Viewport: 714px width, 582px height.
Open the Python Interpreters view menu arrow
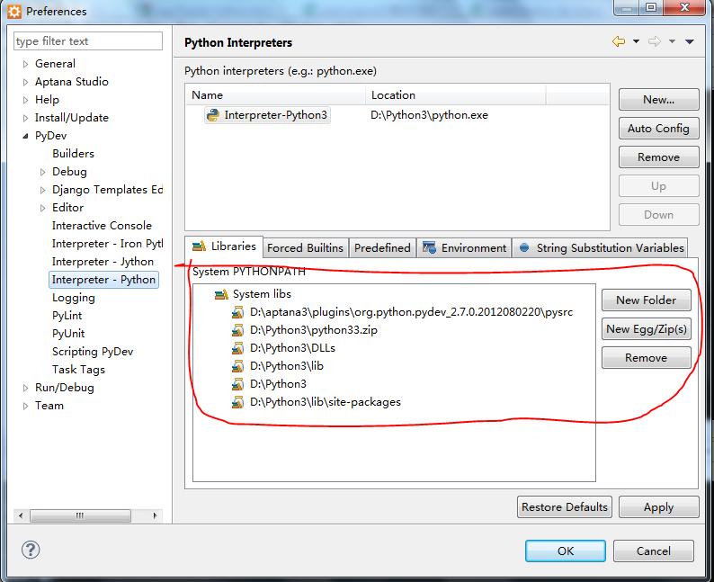coord(690,42)
